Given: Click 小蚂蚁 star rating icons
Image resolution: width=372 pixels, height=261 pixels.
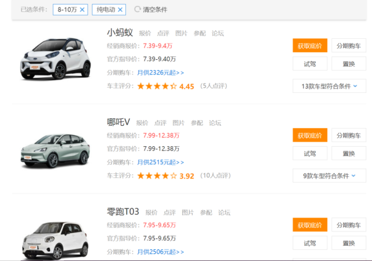Looking at the screenshot, I should pos(157,86).
